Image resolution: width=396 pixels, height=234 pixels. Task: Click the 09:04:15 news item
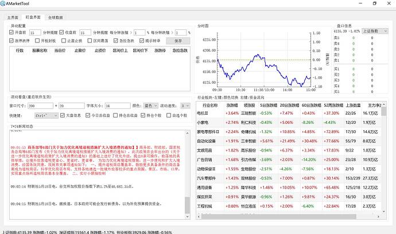(x=86, y=204)
